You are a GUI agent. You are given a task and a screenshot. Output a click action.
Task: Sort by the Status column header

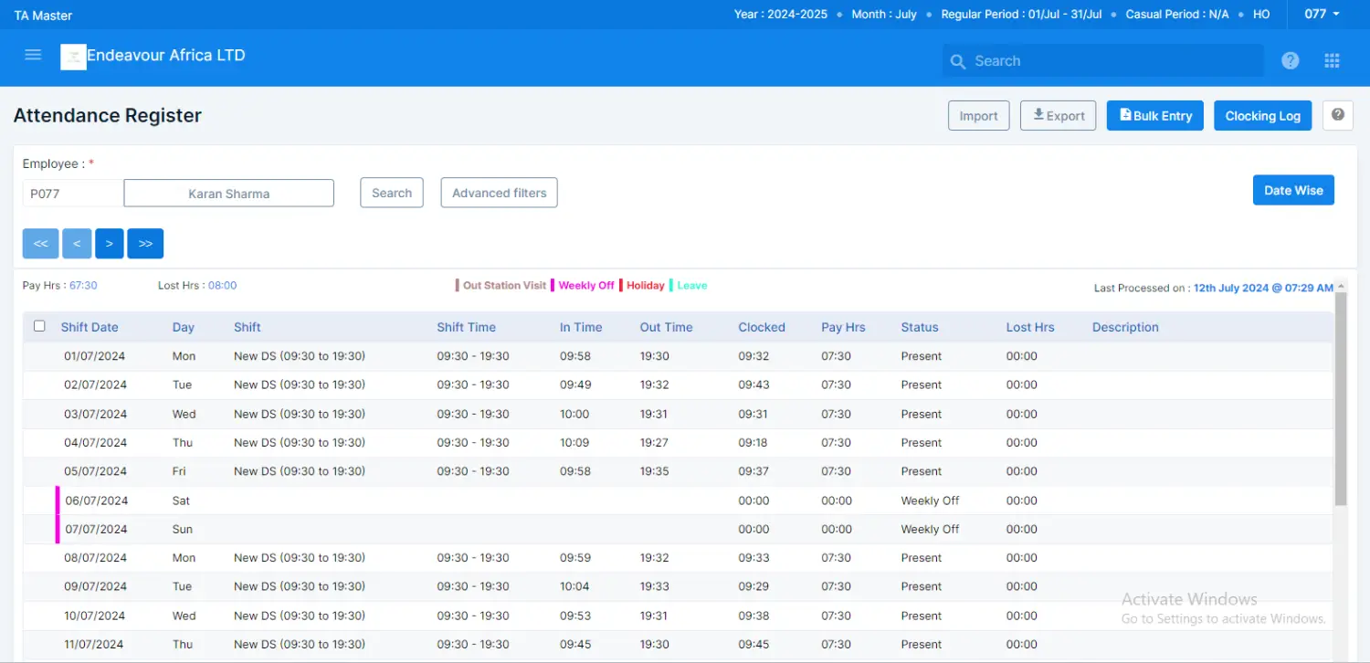(x=919, y=327)
